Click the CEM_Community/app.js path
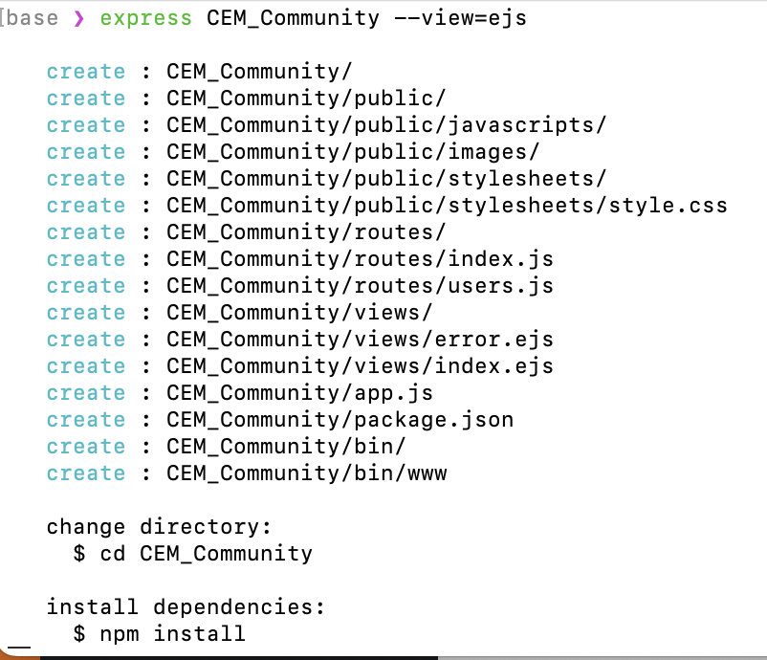Screen dimensions: 767x660 pos(300,393)
